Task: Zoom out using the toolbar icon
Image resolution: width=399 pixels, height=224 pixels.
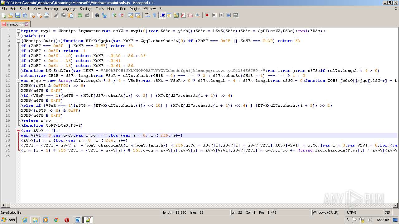Action: (121, 15)
